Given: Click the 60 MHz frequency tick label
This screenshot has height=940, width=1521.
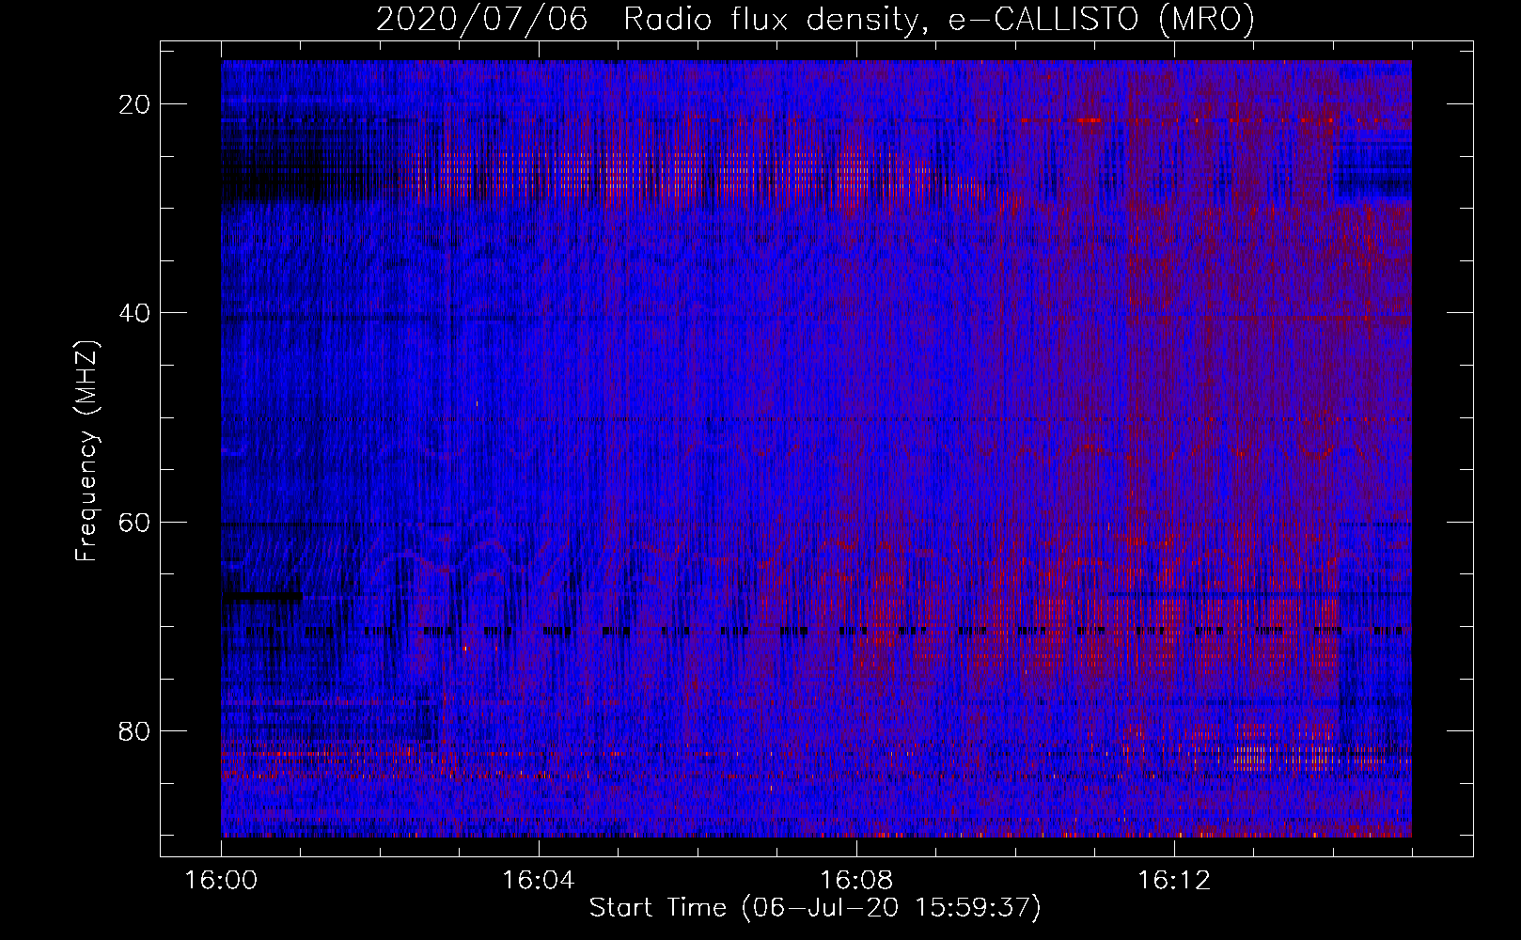Looking at the screenshot, I should (x=136, y=522).
